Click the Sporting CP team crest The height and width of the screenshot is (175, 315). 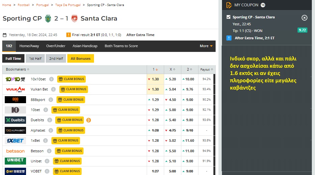tap(48, 19)
